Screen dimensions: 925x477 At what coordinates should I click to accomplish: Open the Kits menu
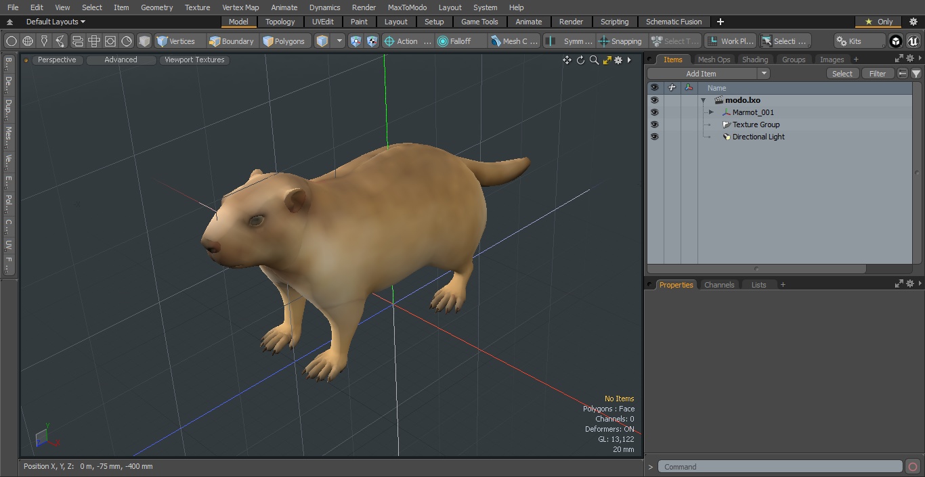pos(859,41)
